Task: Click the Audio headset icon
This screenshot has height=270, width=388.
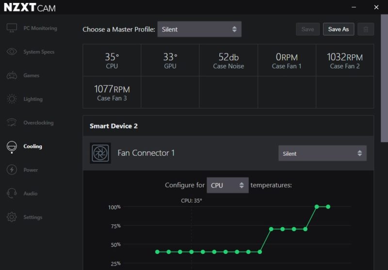Action: (x=12, y=193)
